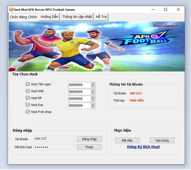Increase the Hack Tiên ngọc value with up arrow
Viewport: 191px width, 170px height.
(x=93, y=84)
